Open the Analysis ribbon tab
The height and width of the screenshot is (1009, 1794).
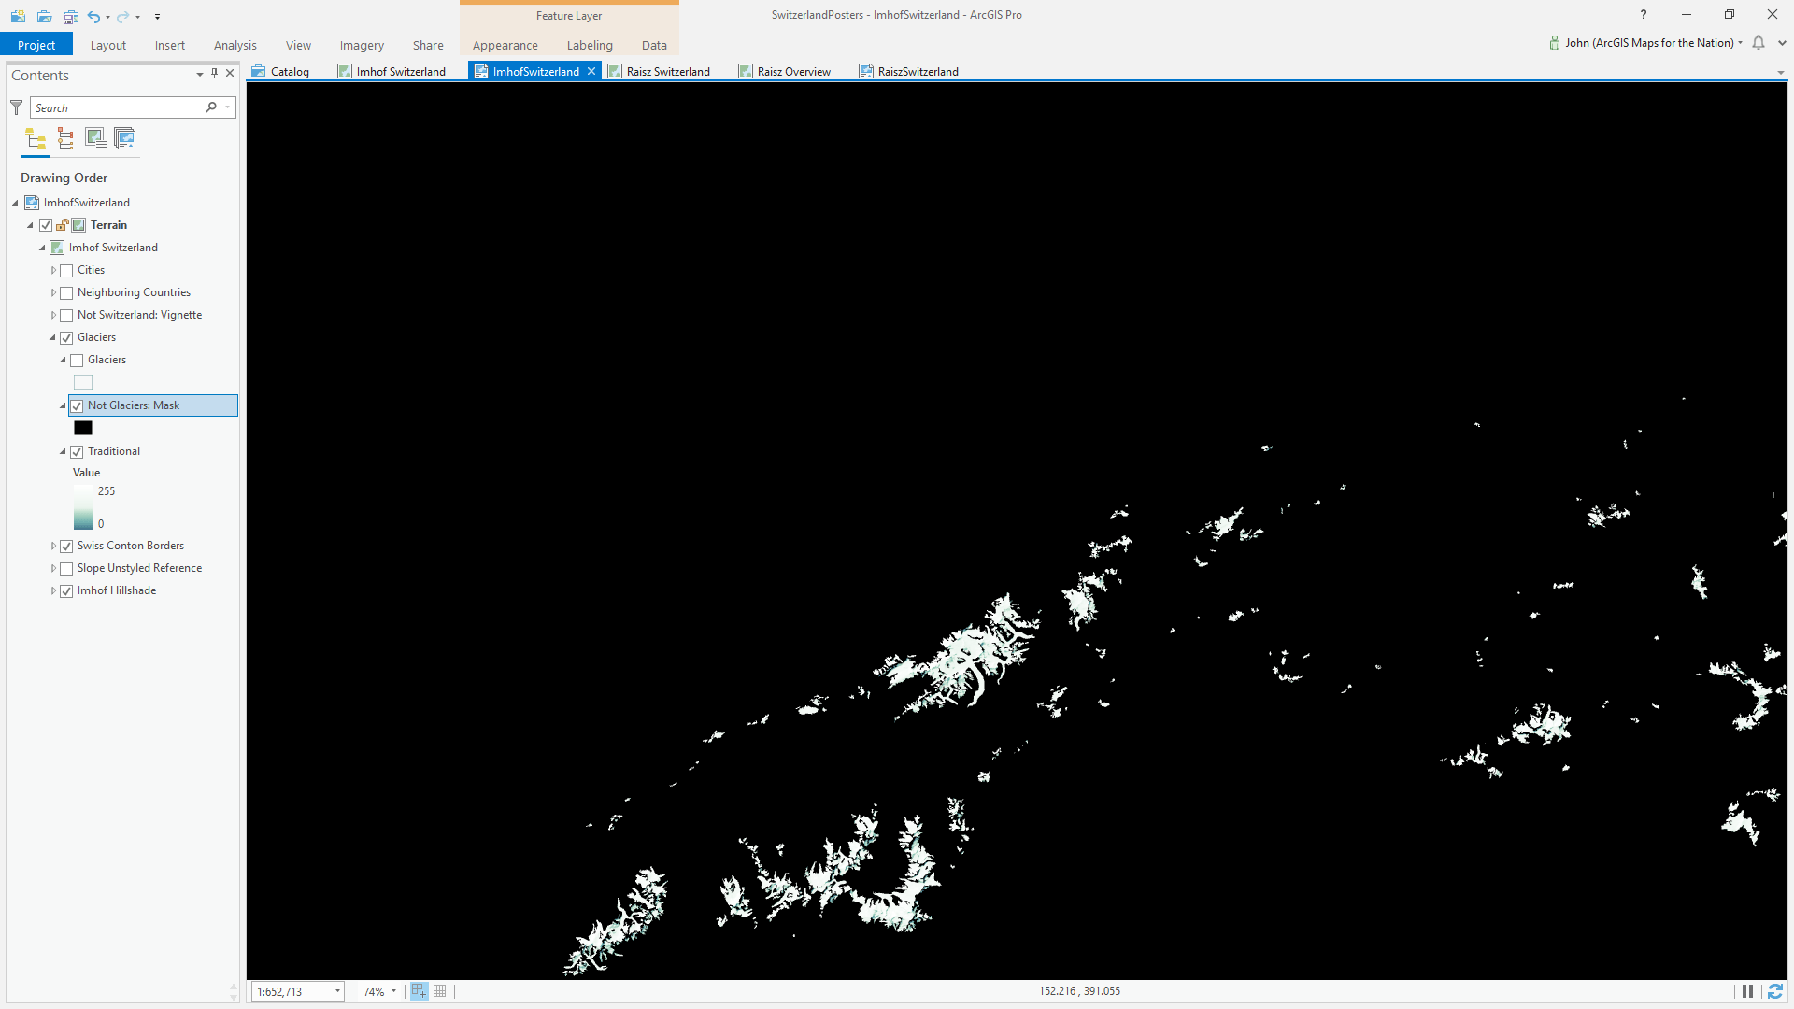coord(235,45)
